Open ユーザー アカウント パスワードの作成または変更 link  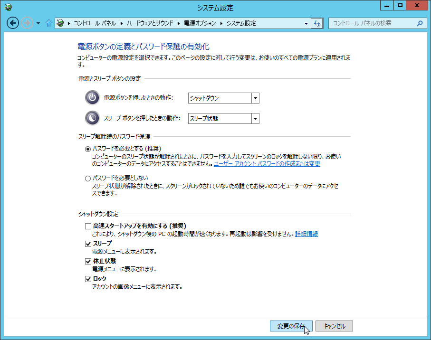click(x=267, y=164)
